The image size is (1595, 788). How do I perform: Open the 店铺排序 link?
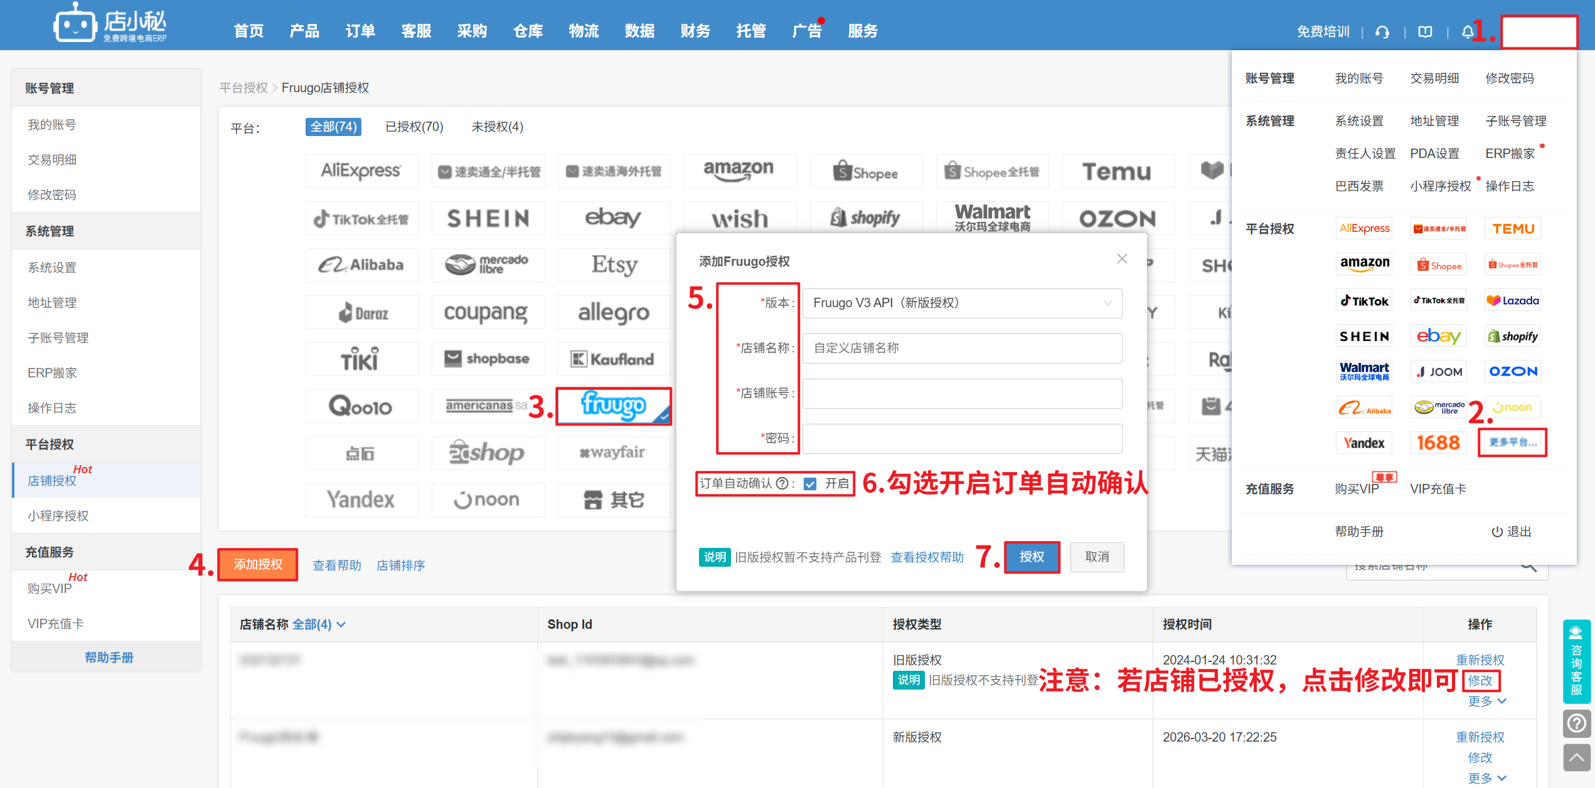point(400,565)
